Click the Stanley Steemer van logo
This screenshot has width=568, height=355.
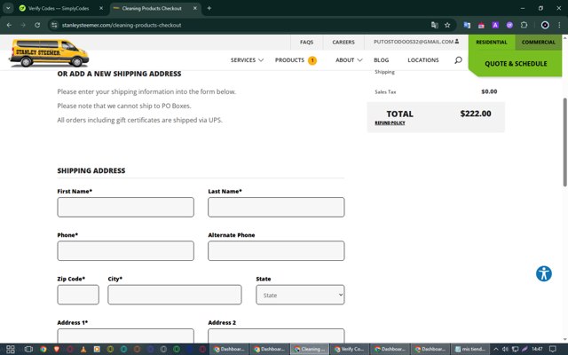(49, 53)
